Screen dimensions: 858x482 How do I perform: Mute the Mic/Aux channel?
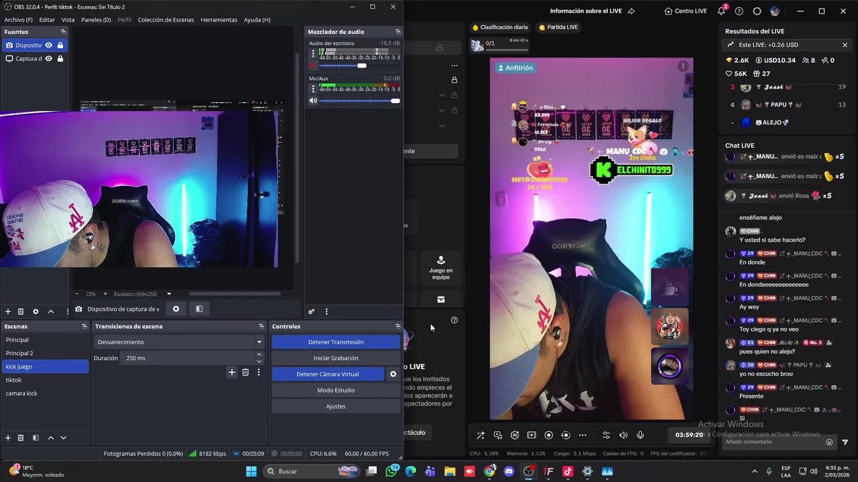[313, 100]
